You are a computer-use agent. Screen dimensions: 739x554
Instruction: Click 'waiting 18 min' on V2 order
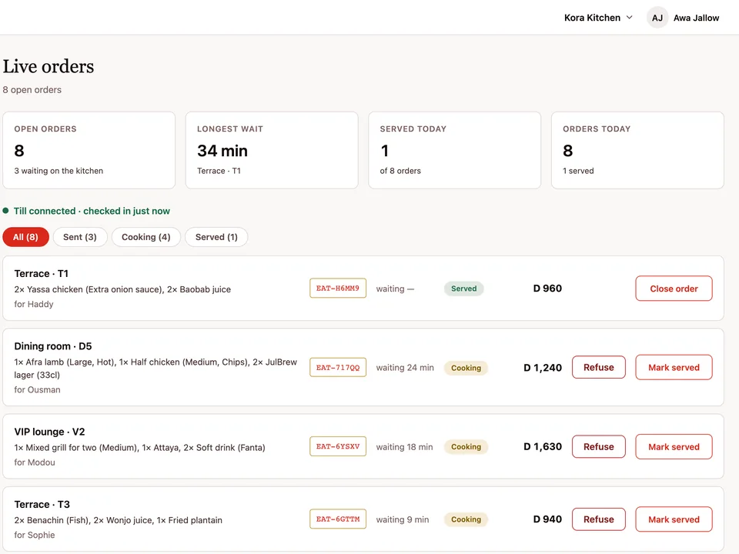[x=404, y=446]
